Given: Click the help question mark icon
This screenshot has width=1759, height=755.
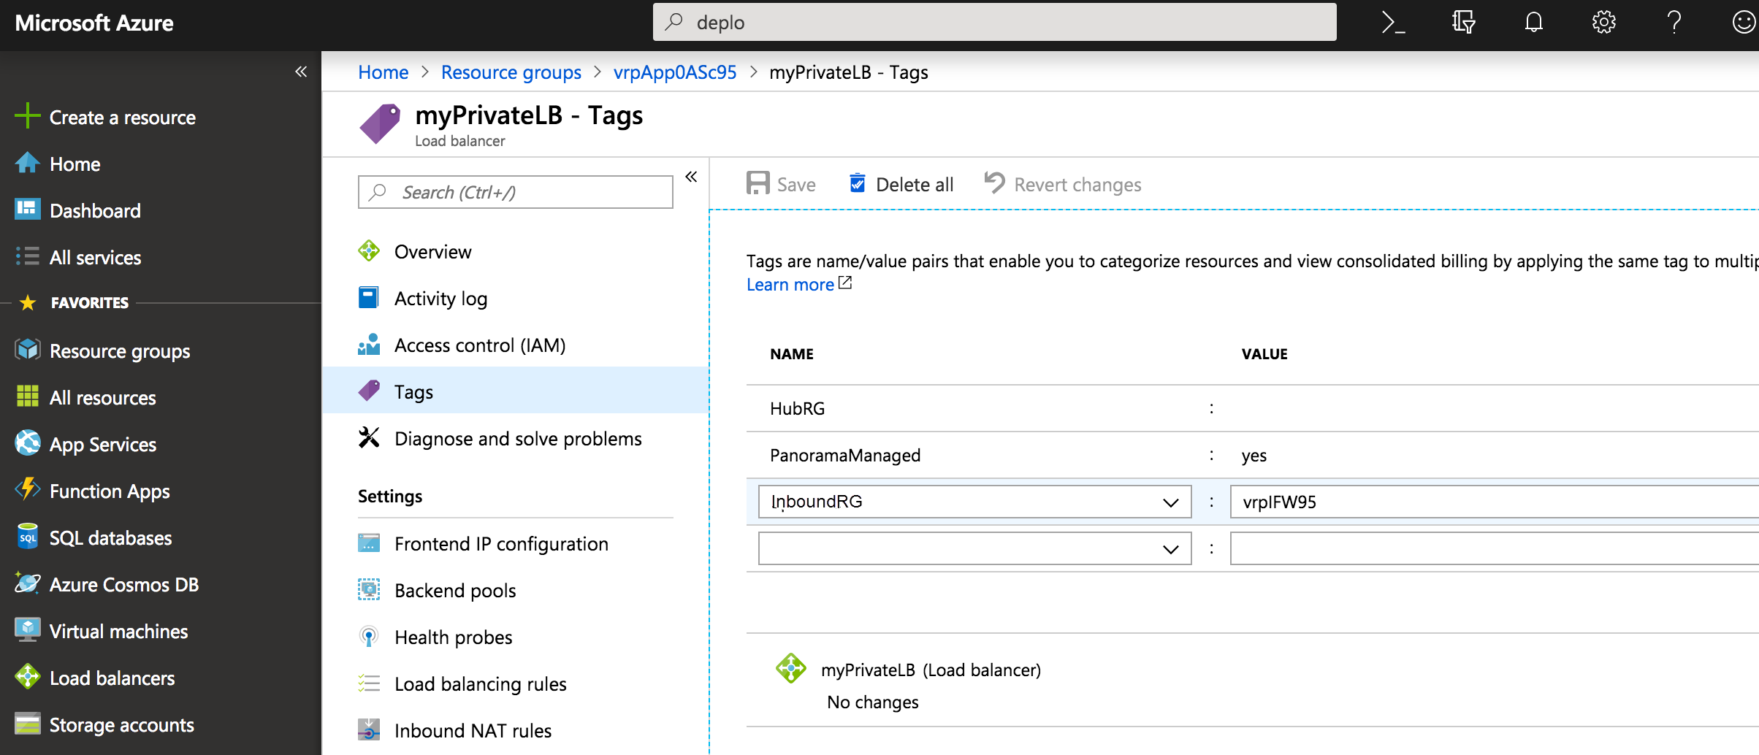Looking at the screenshot, I should (x=1674, y=23).
